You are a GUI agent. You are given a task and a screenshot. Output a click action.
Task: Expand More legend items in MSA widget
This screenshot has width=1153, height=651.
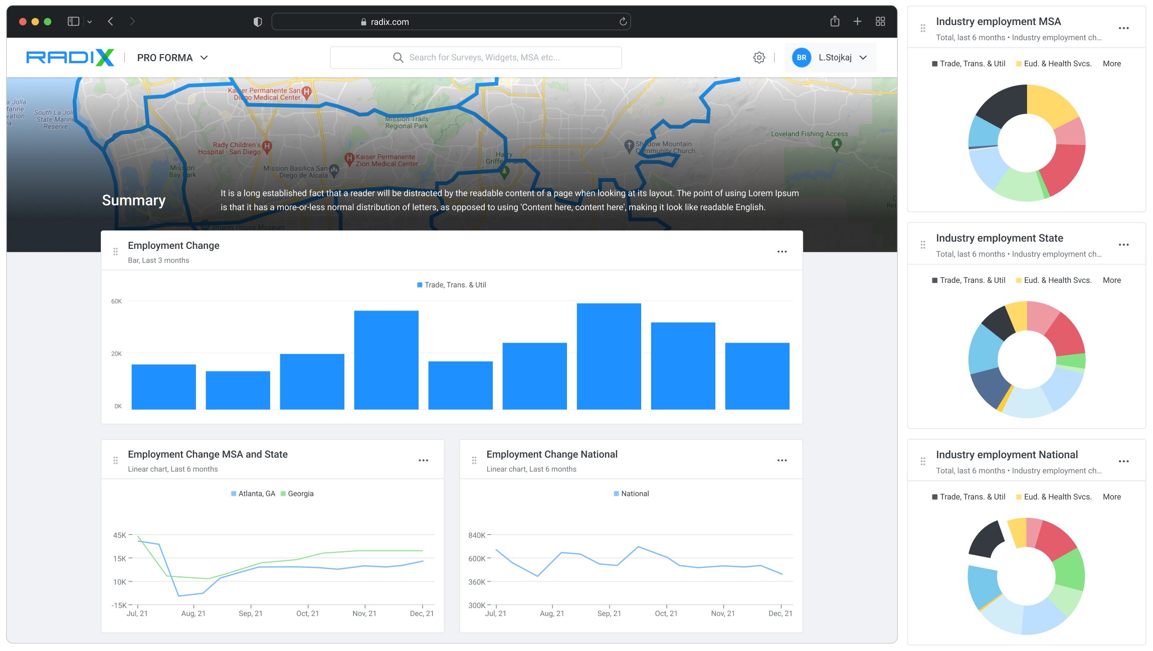point(1112,64)
